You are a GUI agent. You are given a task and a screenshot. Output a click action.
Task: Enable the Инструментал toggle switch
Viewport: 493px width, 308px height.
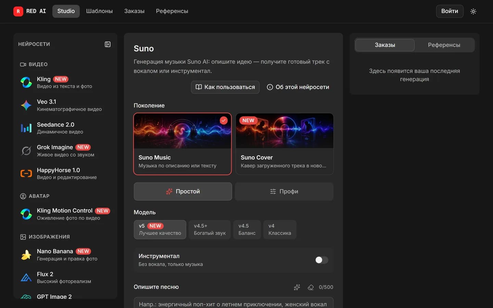point(321,260)
